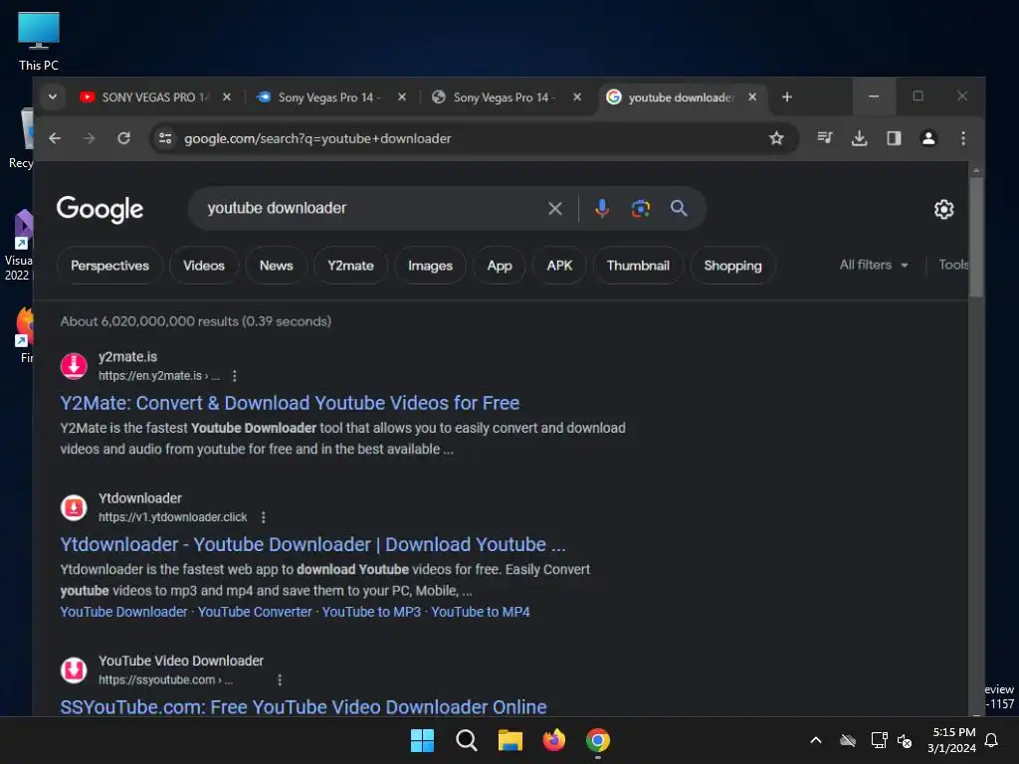The width and height of the screenshot is (1019, 764).
Task: Click the page vertical scrollbar thumb
Action: [x=975, y=237]
